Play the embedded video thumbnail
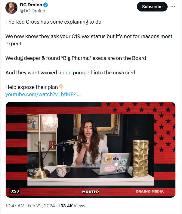The width and height of the screenshot is (182, 214). click(x=91, y=150)
